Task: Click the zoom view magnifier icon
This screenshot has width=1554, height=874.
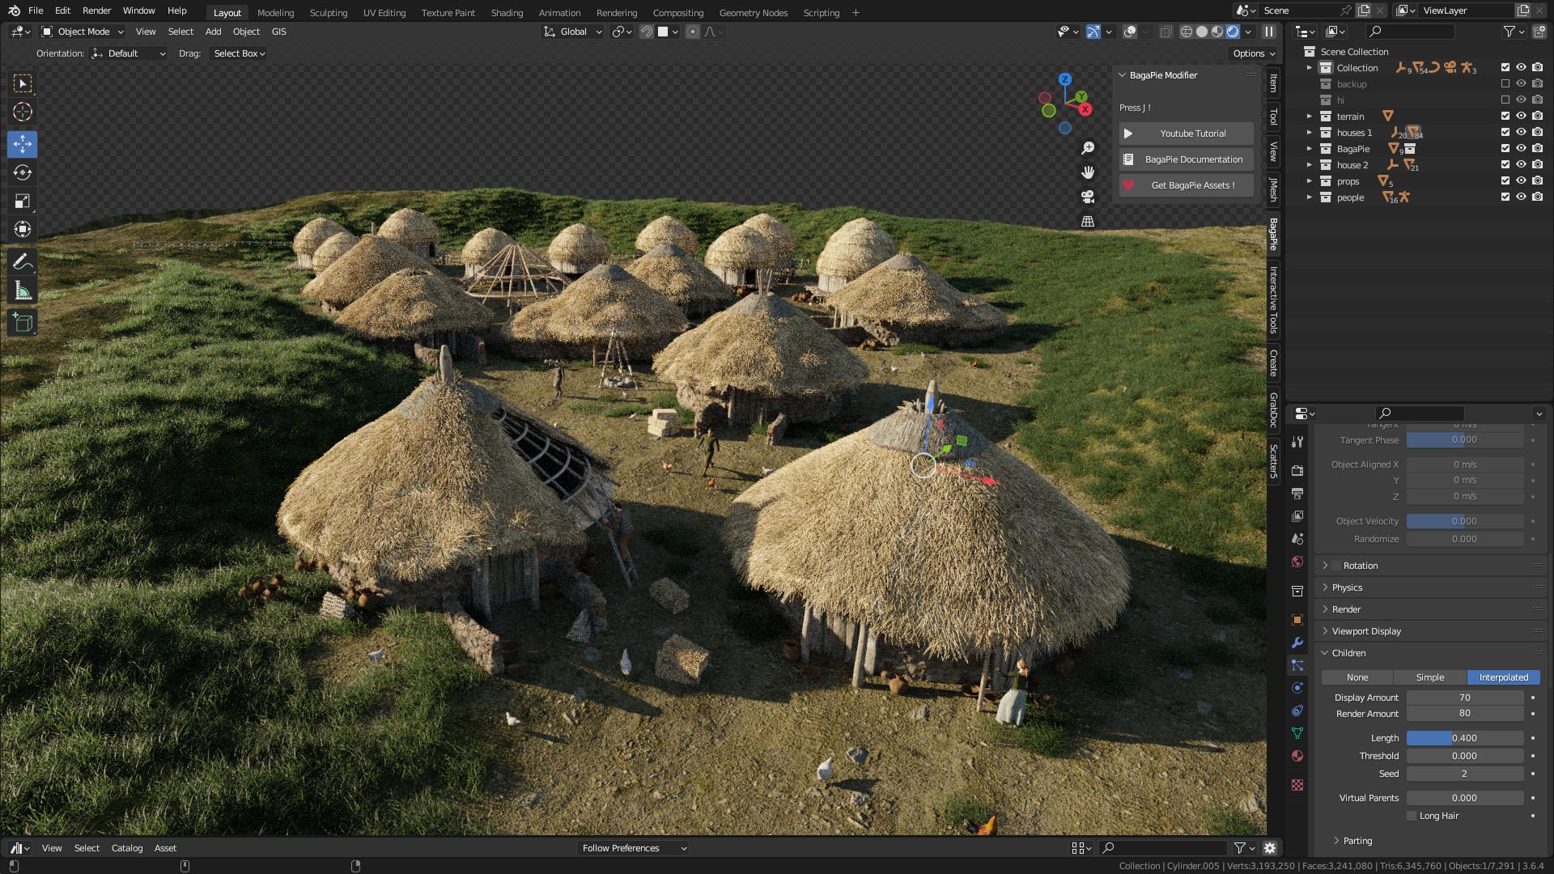Action: (1088, 148)
